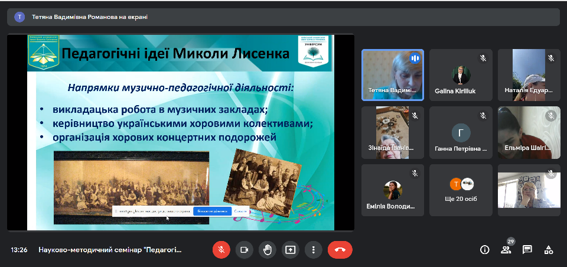The width and height of the screenshot is (567, 267).
Task: Open the chat panel icon
Action: 527,250
